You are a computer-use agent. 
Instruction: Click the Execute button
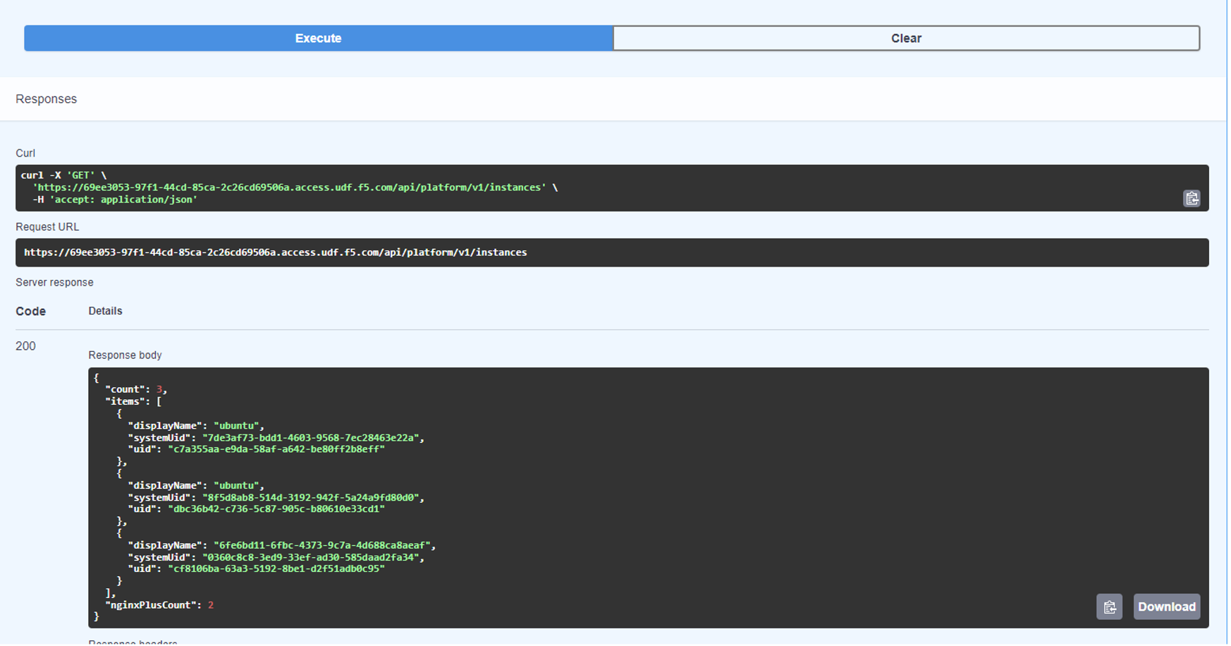[318, 38]
